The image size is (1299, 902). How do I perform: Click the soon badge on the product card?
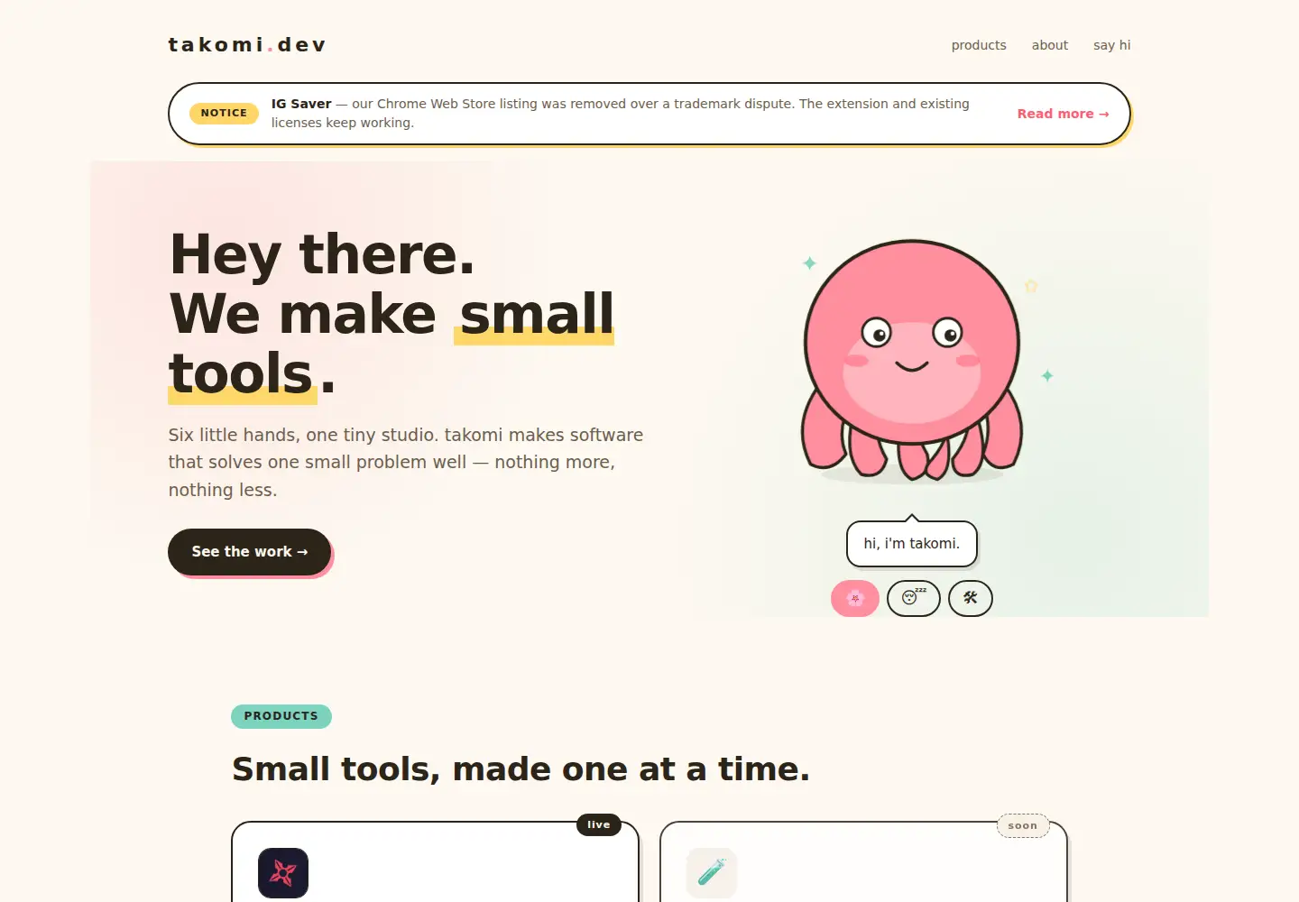1023,825
